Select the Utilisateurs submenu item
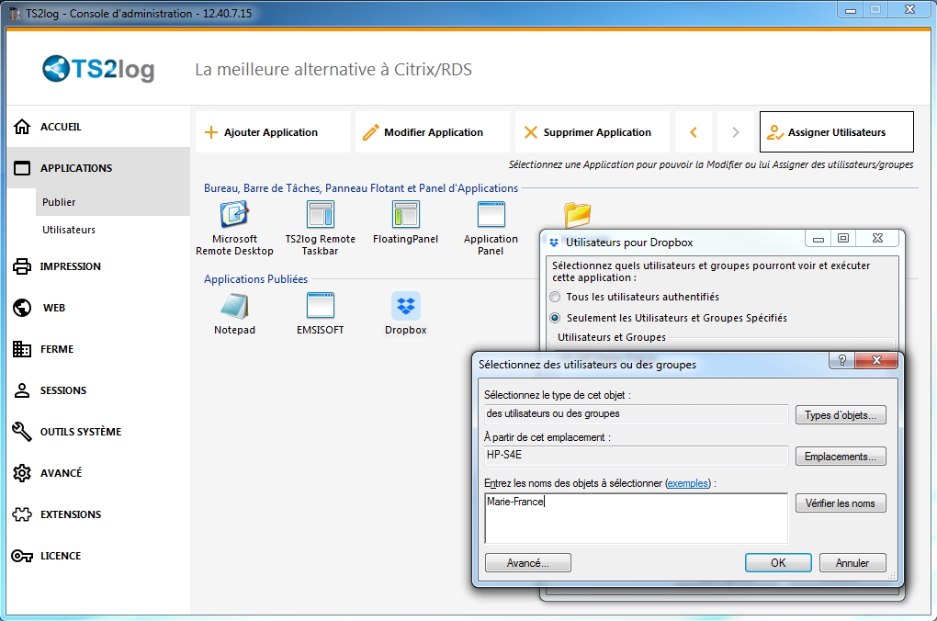937x621 pixels. tap(112, 230)
